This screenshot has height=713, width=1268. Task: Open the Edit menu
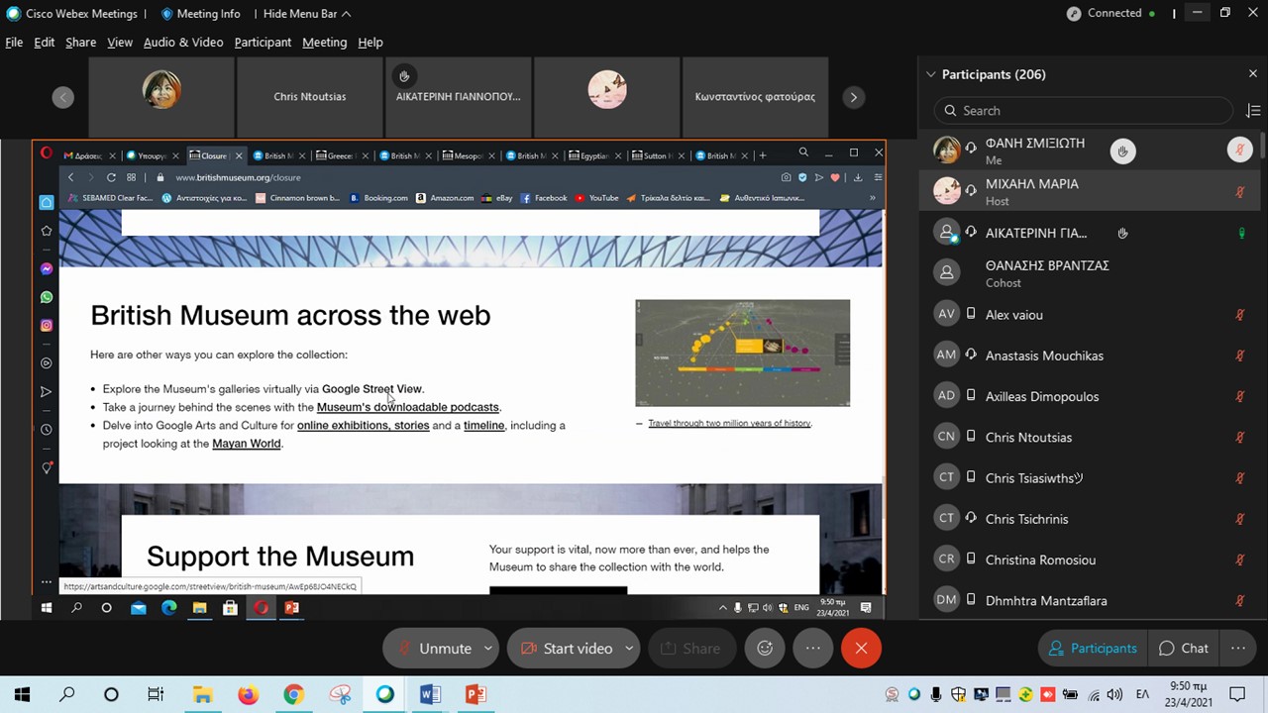(x=45, y=43)
